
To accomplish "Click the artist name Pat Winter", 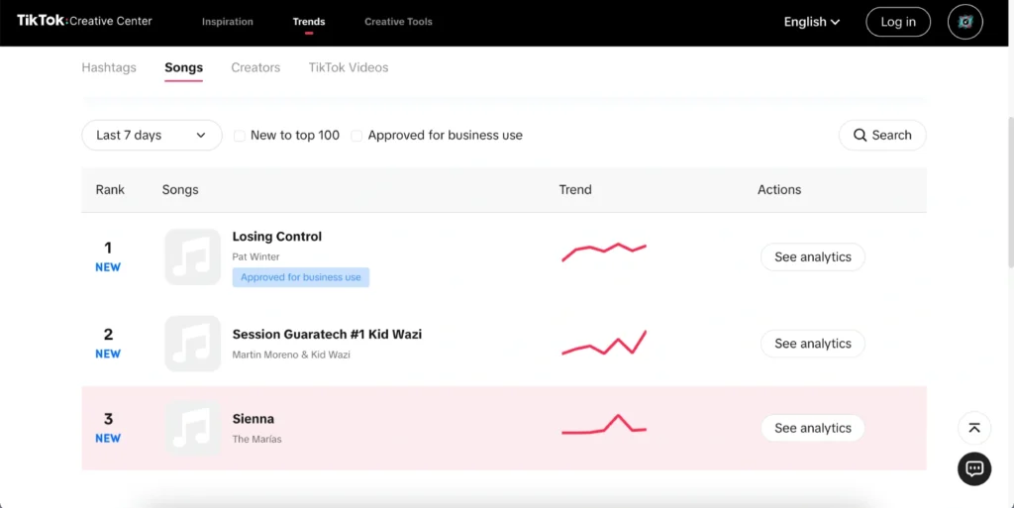I will 256,256.
